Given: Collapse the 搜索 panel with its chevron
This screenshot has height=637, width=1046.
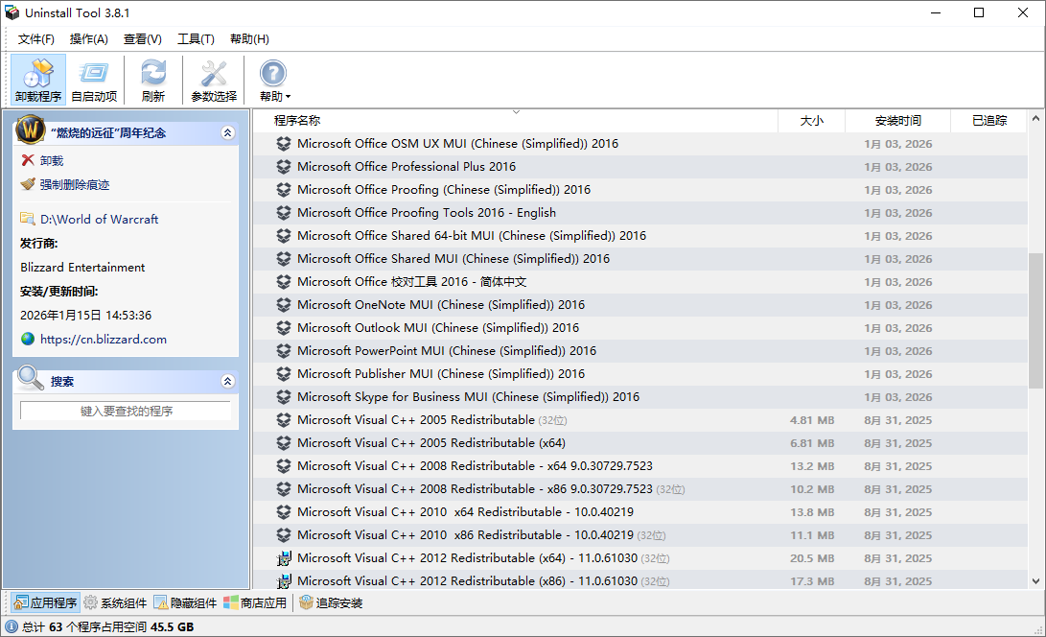Looking at the screenshot, I should (x=227, y=381).
